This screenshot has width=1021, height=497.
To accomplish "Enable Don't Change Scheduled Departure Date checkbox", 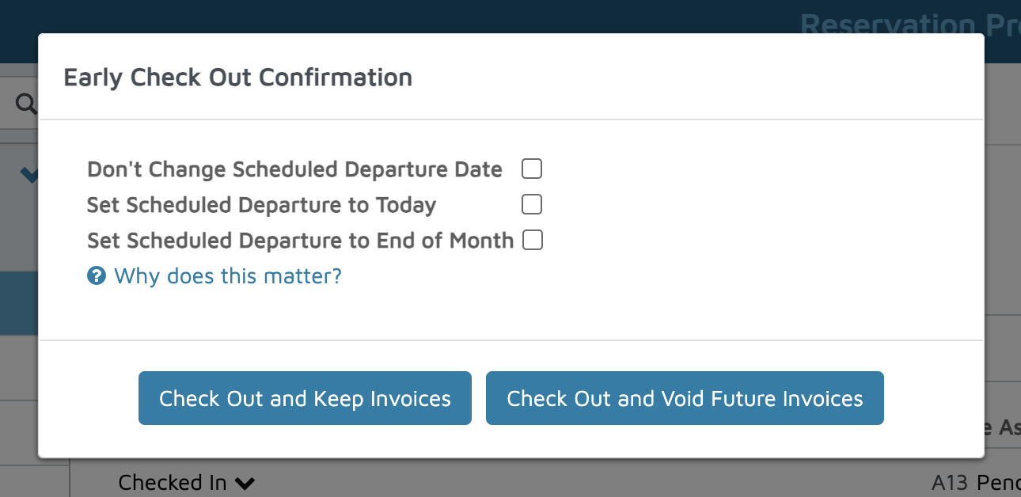I will 532,169.
